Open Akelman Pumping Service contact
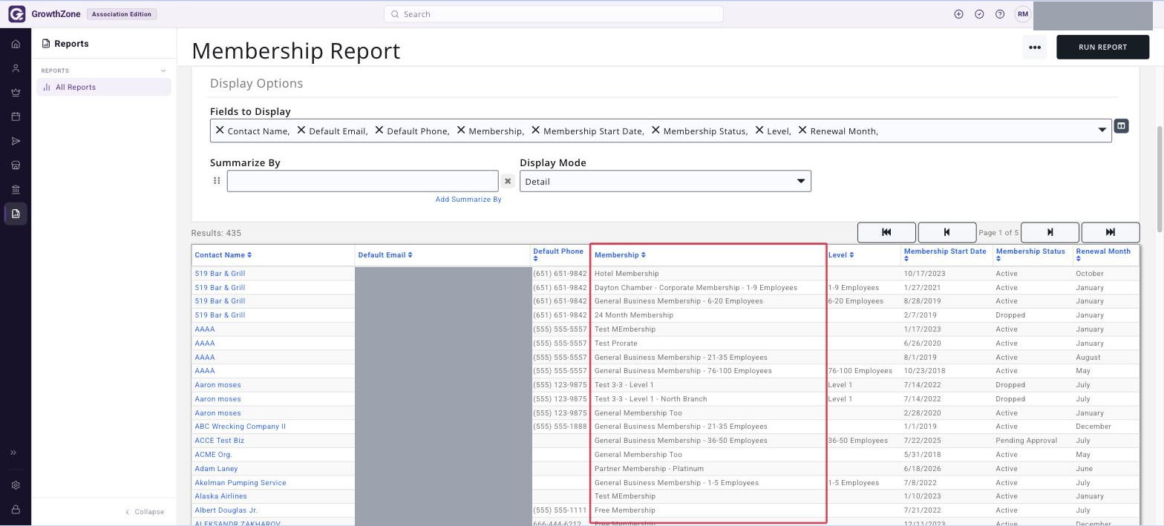1164x526 pixels. coord(241,483)
